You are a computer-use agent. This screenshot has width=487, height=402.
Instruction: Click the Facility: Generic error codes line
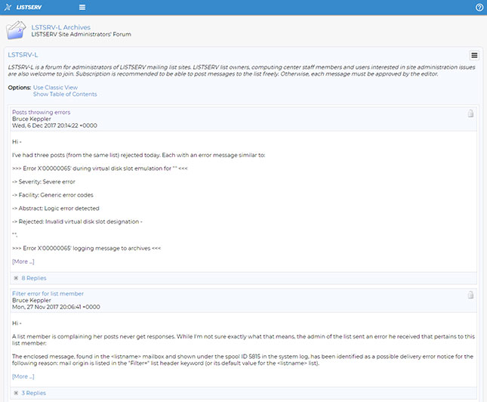coord(53,195)
